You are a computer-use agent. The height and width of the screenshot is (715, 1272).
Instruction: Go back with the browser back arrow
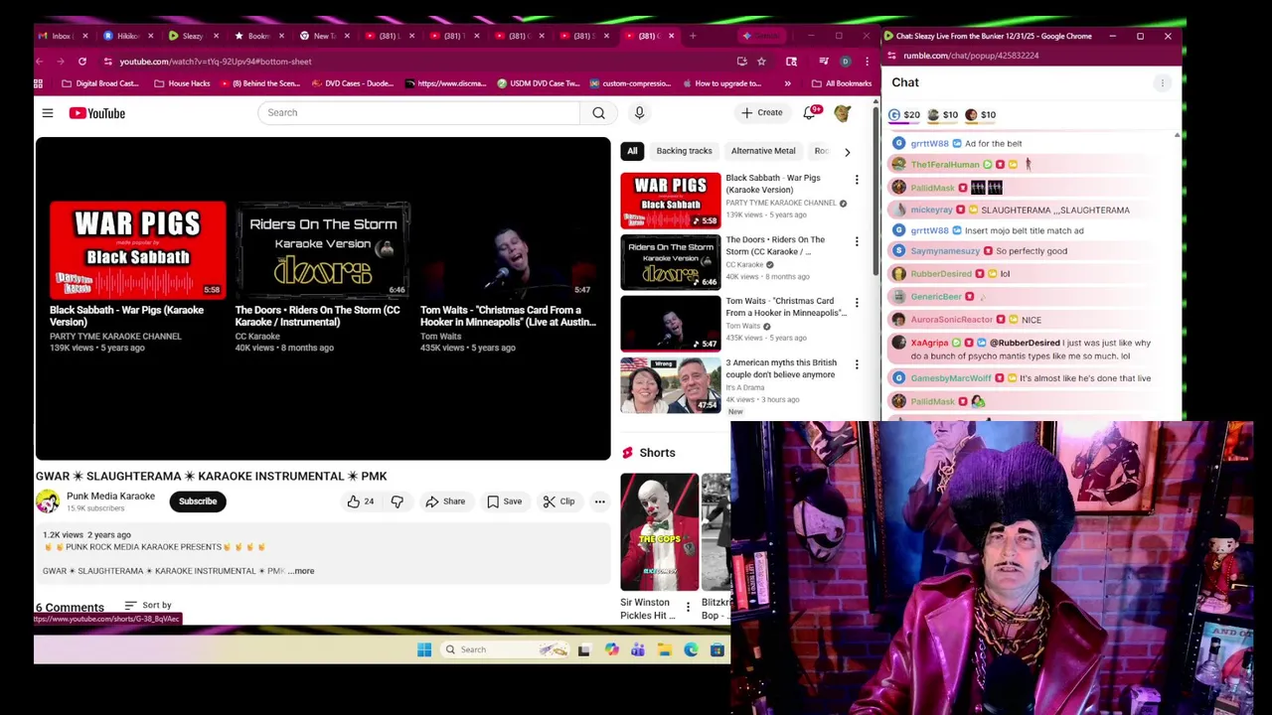[x=40, y=62]
